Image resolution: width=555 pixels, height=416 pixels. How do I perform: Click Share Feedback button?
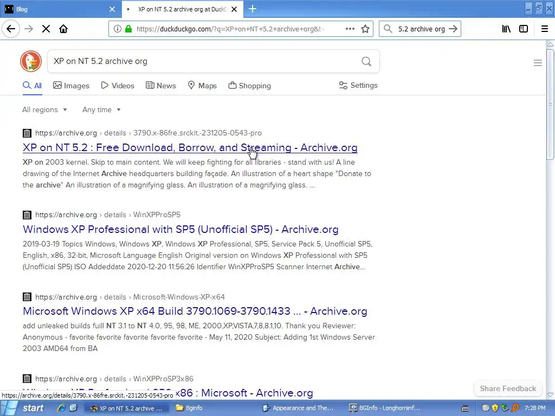tap(508, 388)
